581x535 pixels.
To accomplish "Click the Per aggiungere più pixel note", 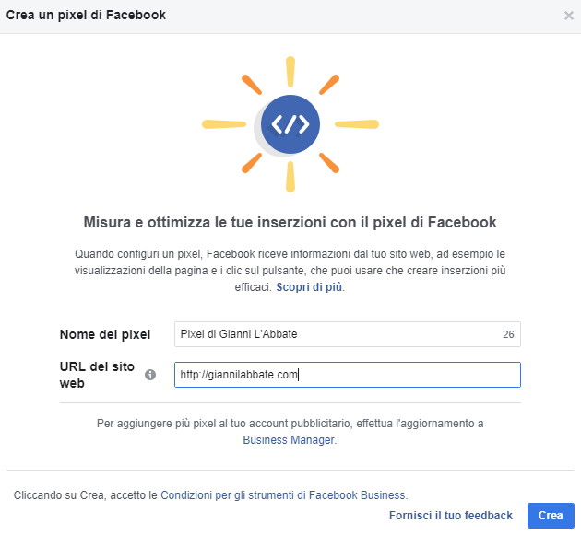I will click(290, 423).
